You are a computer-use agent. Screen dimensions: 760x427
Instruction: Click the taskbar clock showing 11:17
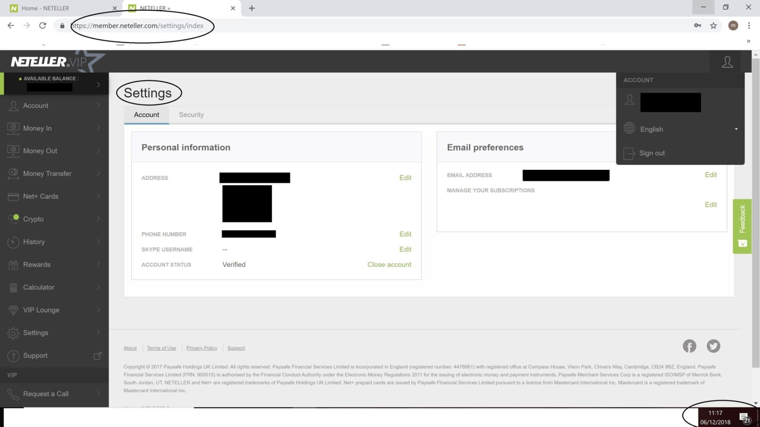pyautogui.click(x=715, y=417)
